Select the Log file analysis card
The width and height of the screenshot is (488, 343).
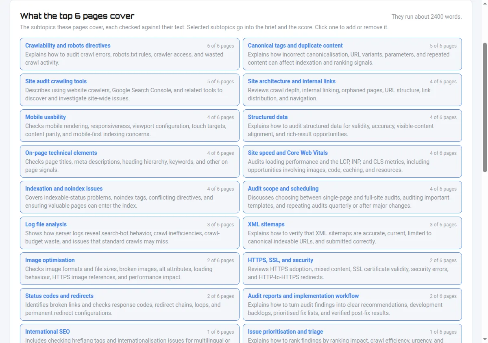point(129,233)
